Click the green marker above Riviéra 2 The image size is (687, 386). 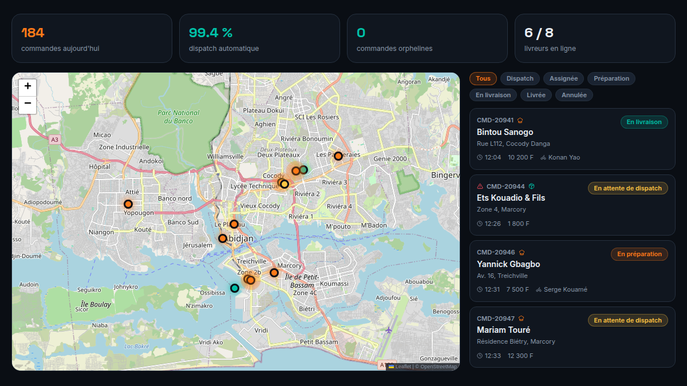303,170
